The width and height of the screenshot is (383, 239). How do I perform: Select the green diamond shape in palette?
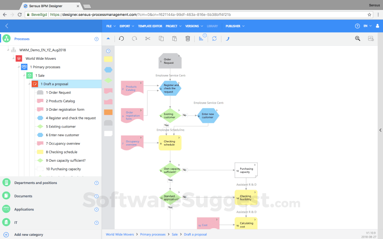pos(108,80)
